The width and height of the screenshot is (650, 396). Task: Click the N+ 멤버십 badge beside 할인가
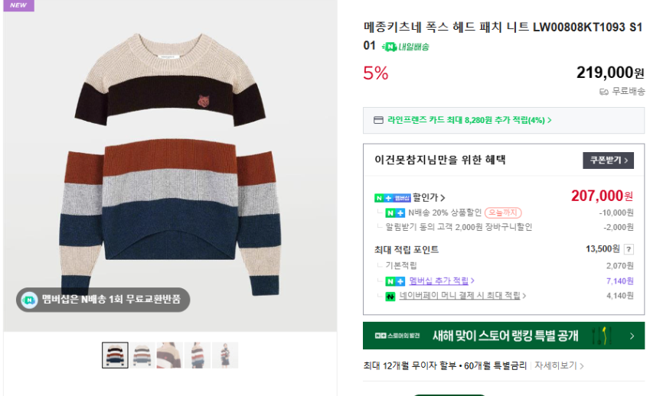pyautogui.click(x=392, y=198)
